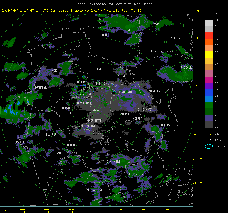Click the GADAG radar center label

pos(97,110)
